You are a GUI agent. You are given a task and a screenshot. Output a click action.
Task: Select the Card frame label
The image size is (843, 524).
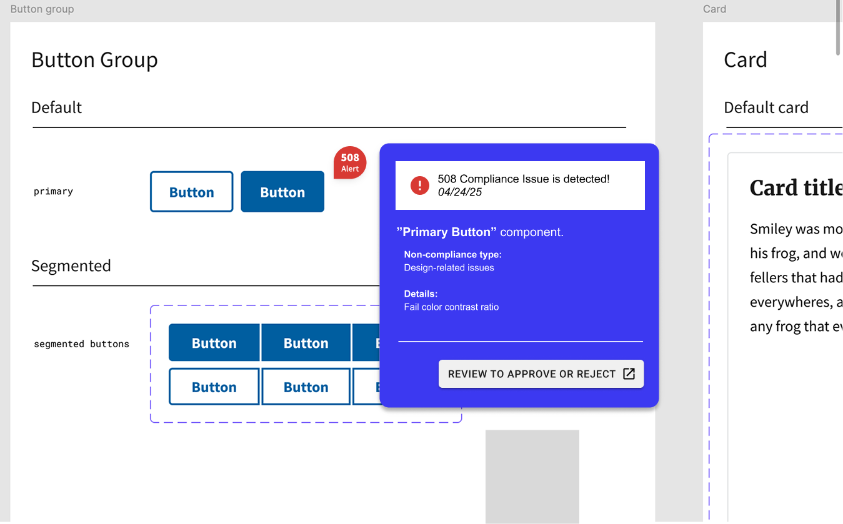(714, 9)
